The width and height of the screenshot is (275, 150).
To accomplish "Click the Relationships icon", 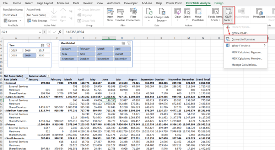I will (242, 11).
